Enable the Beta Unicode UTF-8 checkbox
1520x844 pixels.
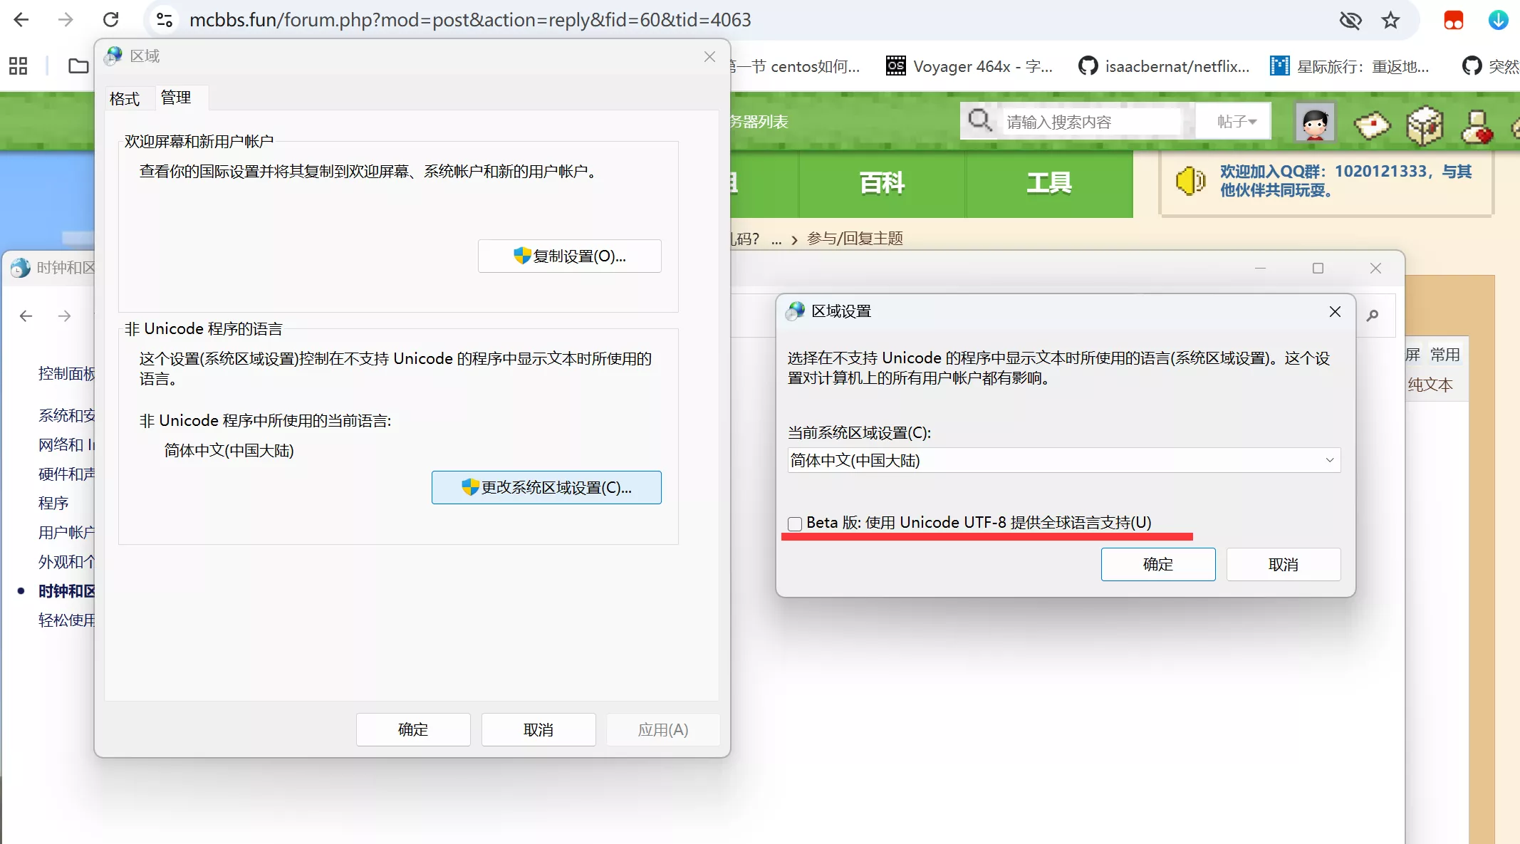[793, 523]
